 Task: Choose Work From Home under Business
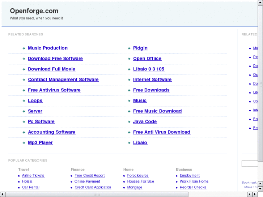coord(194,181)
